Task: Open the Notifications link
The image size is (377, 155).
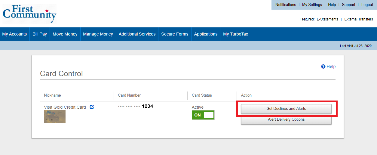Action: click(286, 5)
